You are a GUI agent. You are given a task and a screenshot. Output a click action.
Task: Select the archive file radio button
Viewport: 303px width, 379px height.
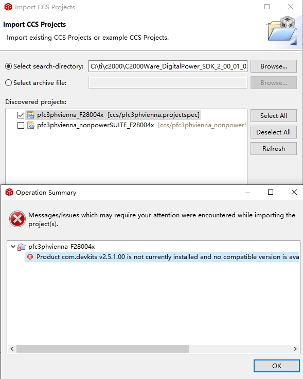coord(8,83)
